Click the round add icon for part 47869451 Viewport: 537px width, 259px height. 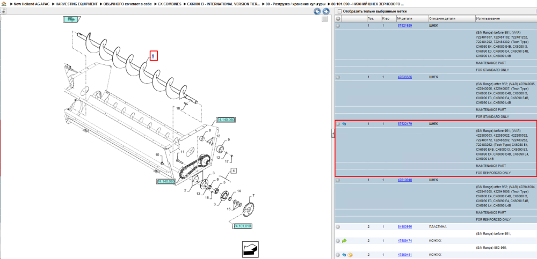coord(338,255)
